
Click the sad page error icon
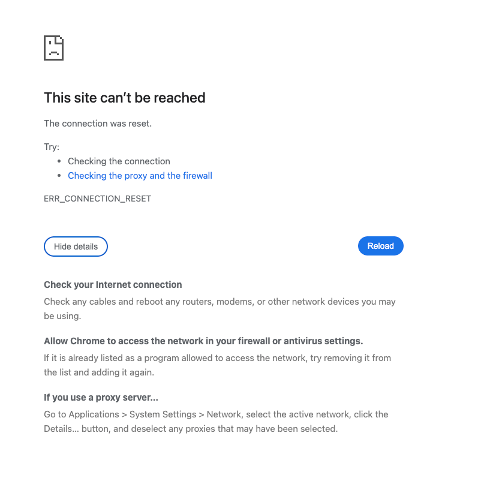click(53, 48)
